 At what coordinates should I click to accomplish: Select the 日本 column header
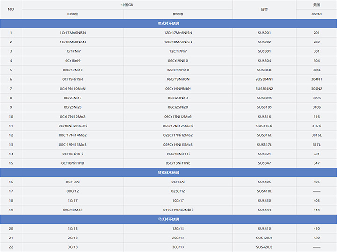[264, 9]
